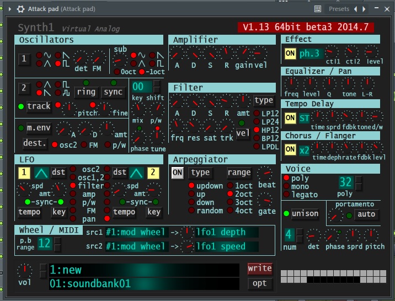
Task: Click the amplifier gain knob
Action: [243, 53]
